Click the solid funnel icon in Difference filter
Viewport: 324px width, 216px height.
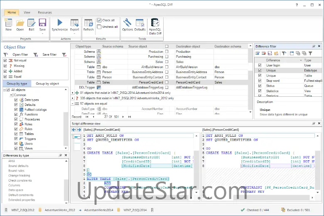coord(310,53)
